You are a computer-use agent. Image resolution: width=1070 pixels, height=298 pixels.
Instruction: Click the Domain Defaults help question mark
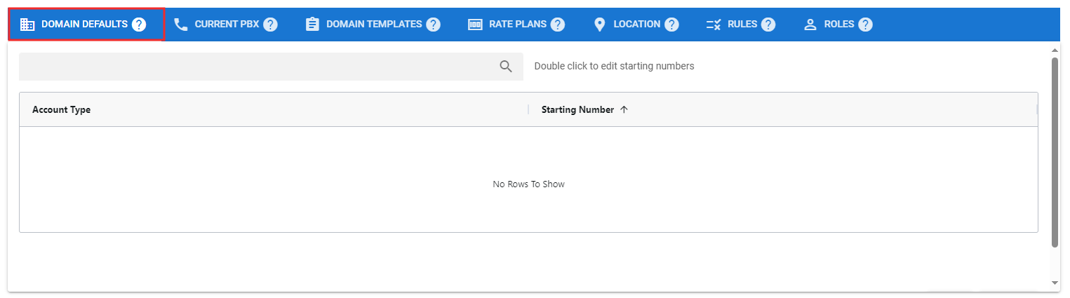coord(139,25)
